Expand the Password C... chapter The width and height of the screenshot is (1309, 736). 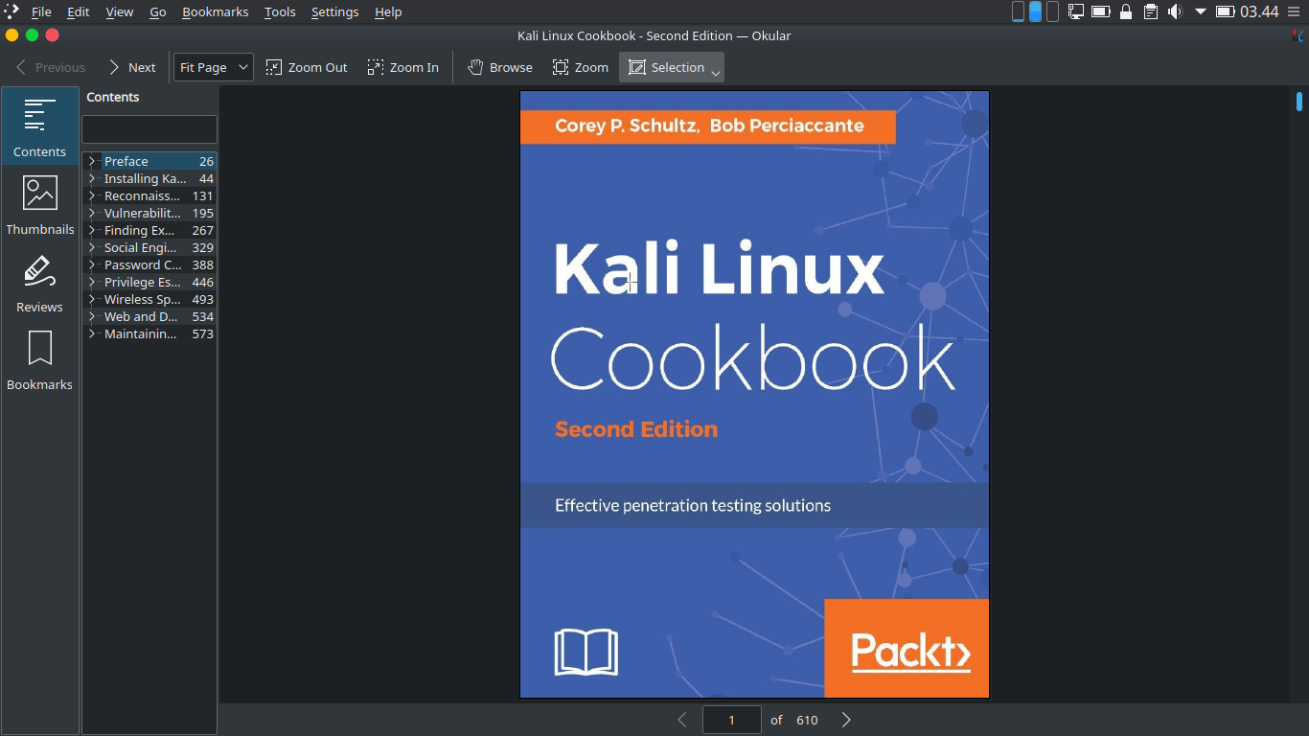[92, 264]
